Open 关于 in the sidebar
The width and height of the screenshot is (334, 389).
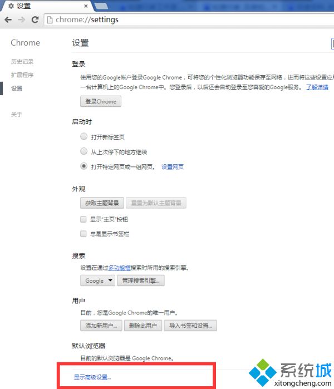[x=17, y=115]
